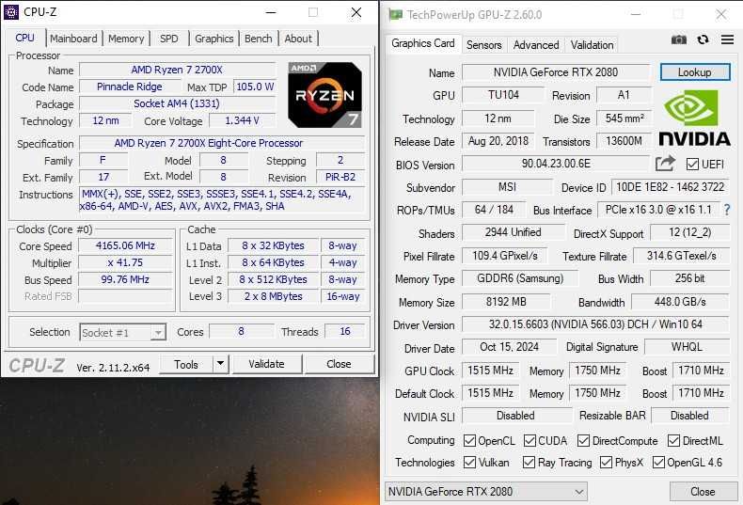Toggle the Ray Tracing checkbox
The image size is (743, 505).
(529, 462)
